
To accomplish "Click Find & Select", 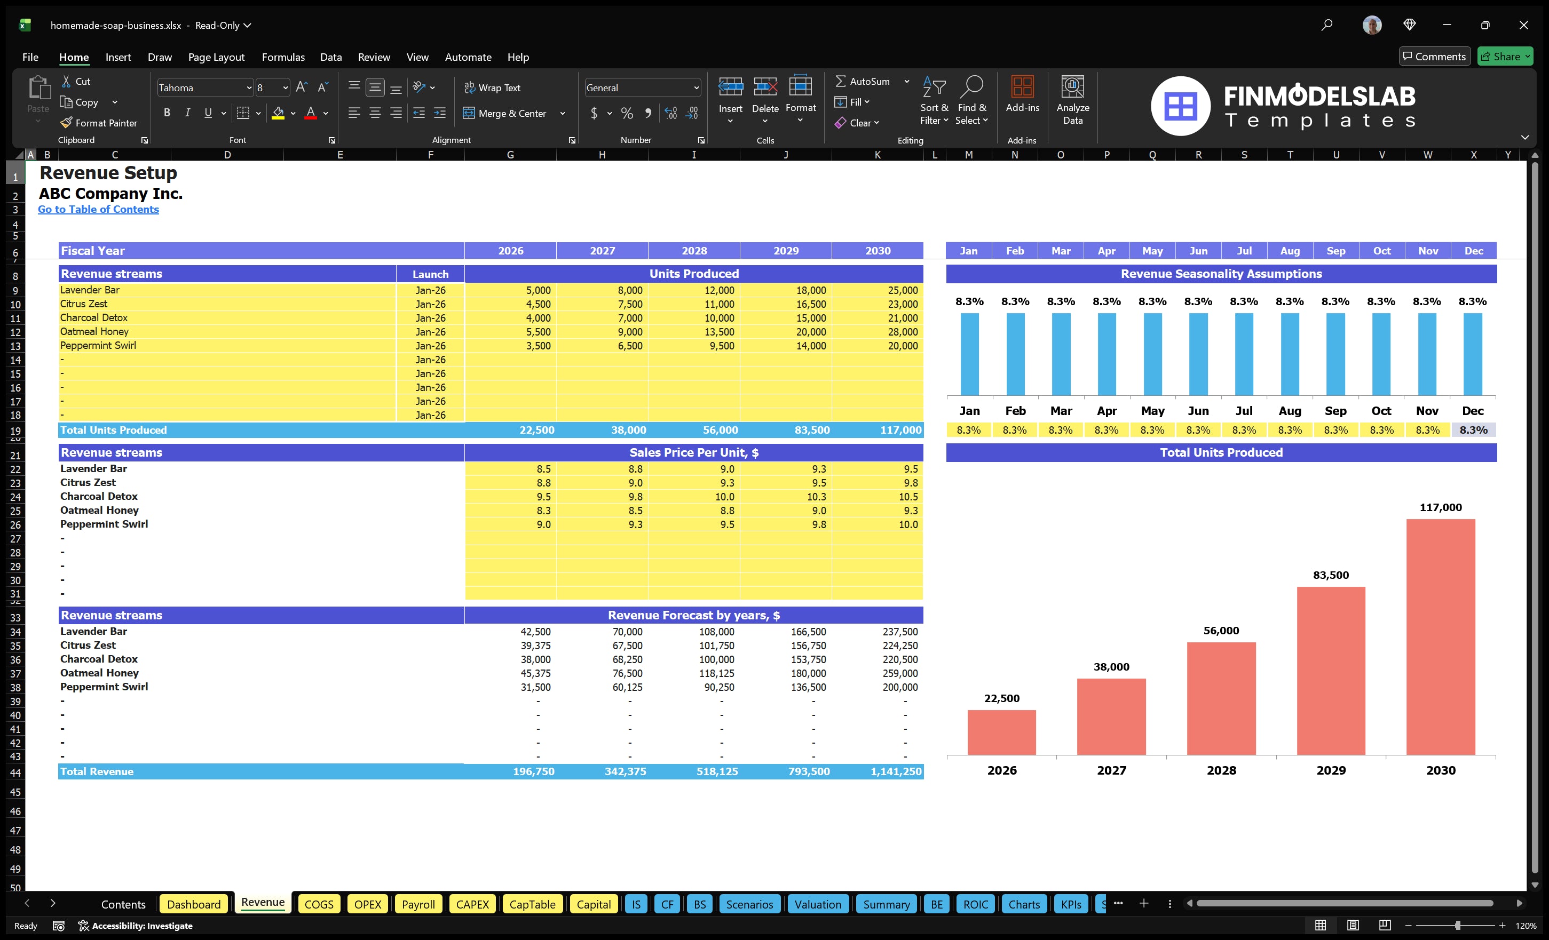I will (971, 100).
